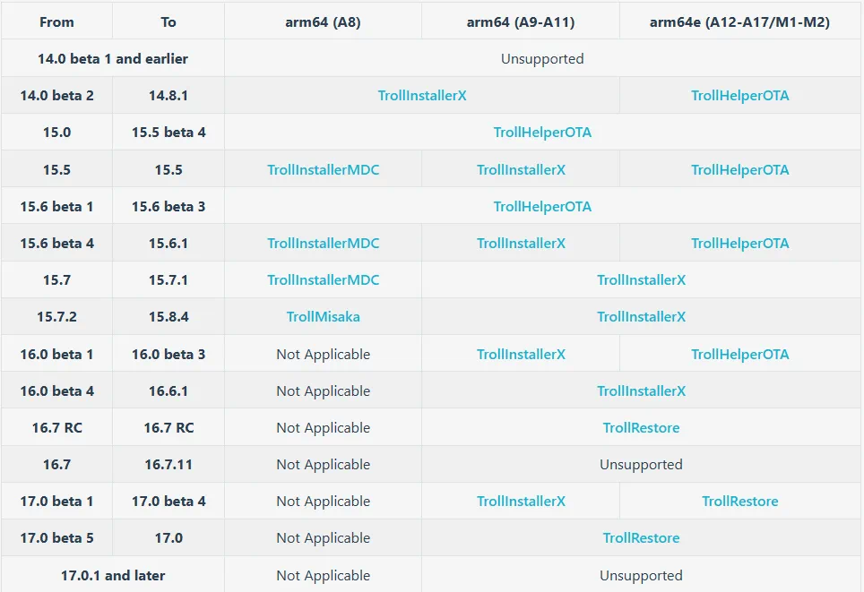The width and height of the screenshot is (864, 592).
Task: Open TrollInstallerMDC link in 15.6 beta 4 row
Action: pyautogui.click(x=324, y=243)
